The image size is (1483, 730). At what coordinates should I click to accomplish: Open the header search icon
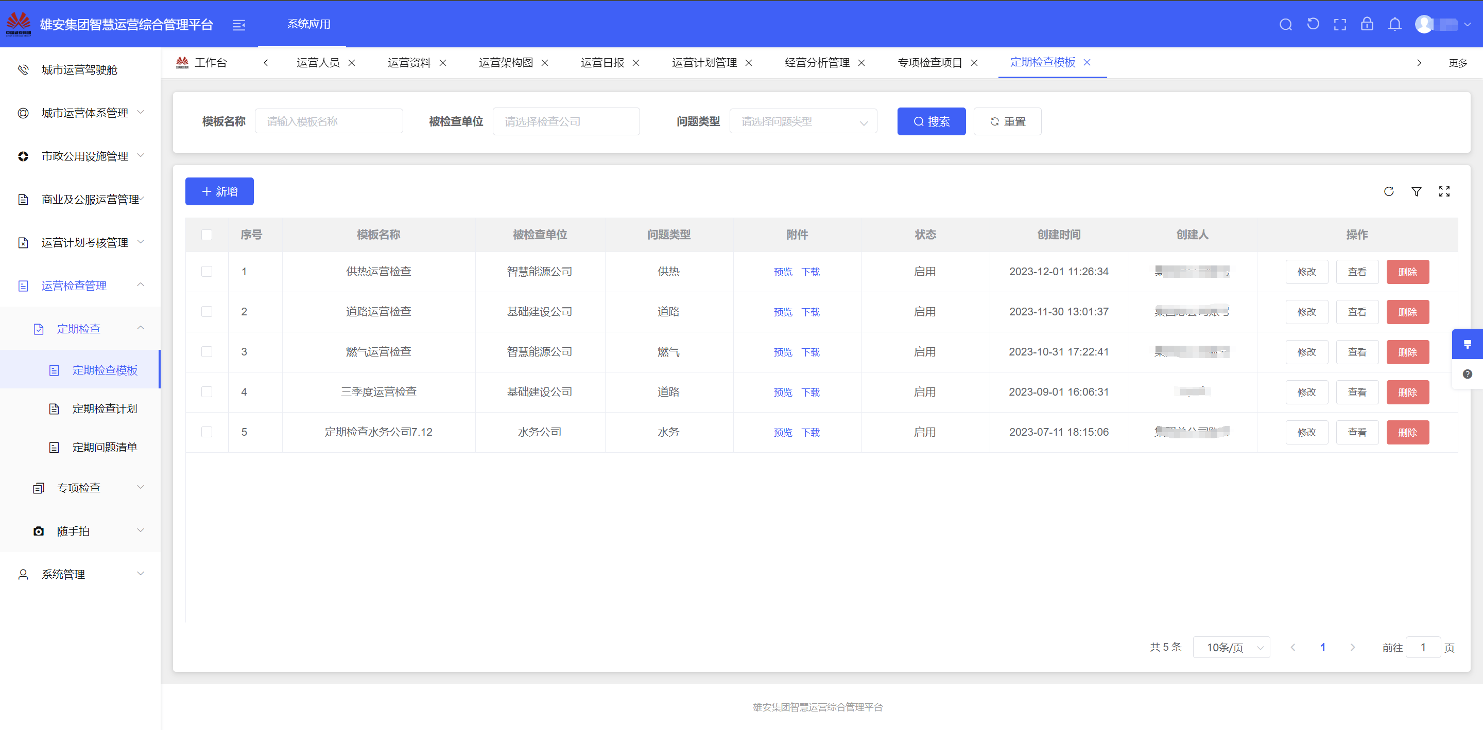click(x=1286, y=24)
